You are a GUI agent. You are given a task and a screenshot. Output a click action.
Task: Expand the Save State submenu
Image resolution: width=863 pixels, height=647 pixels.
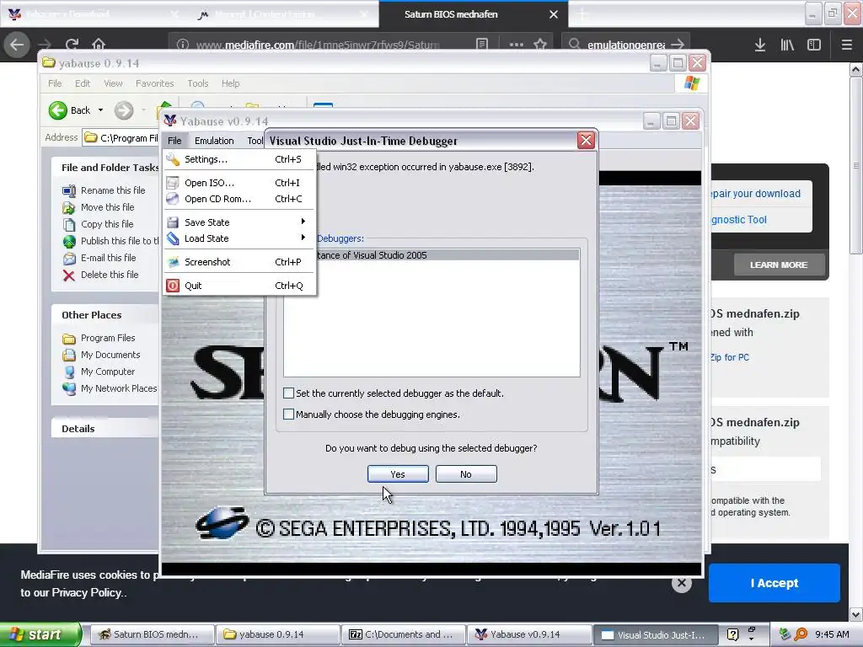point(239,222)
